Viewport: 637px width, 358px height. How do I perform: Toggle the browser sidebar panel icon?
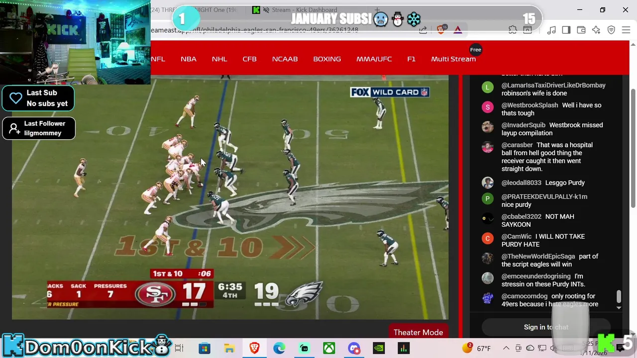click(566, 30)
